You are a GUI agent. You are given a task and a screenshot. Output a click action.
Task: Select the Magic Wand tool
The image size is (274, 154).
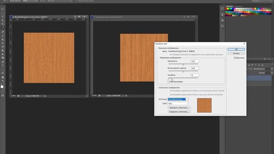3,20
